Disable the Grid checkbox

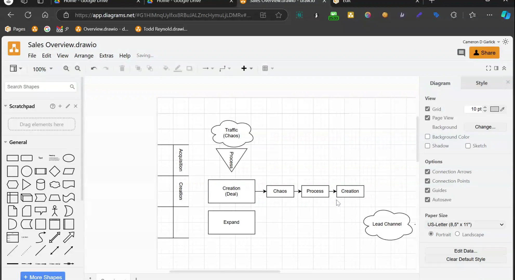427,109
